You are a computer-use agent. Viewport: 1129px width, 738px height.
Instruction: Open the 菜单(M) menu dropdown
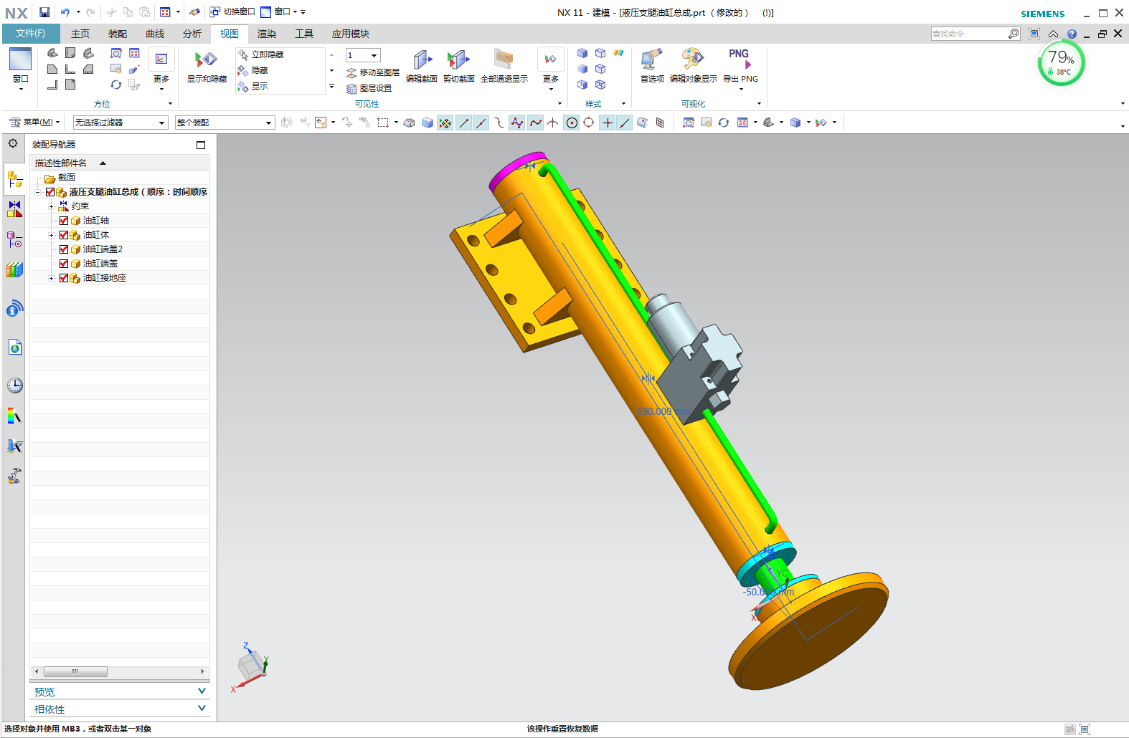pos(34,123)
